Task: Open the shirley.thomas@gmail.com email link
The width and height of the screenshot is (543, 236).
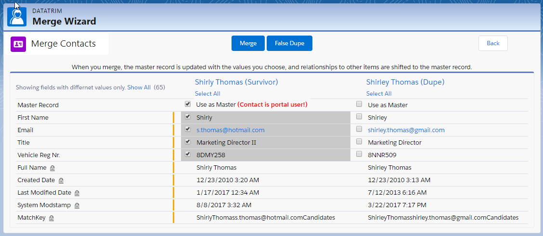Action: pyautogui.click(x=406, y=130)
